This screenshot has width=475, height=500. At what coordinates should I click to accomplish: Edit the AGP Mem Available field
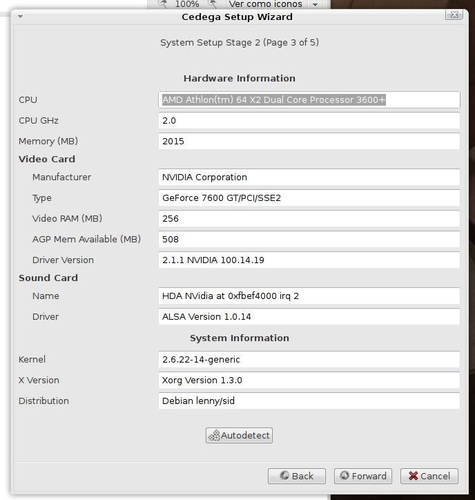(x=309, y=239)
